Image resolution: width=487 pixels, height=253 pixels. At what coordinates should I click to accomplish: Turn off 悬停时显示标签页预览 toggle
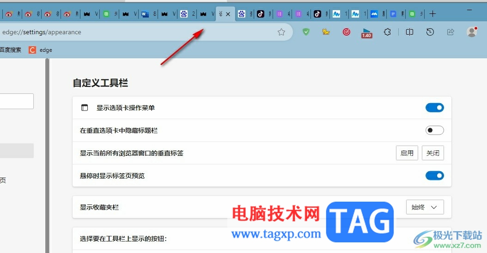[x=434, y=176]
